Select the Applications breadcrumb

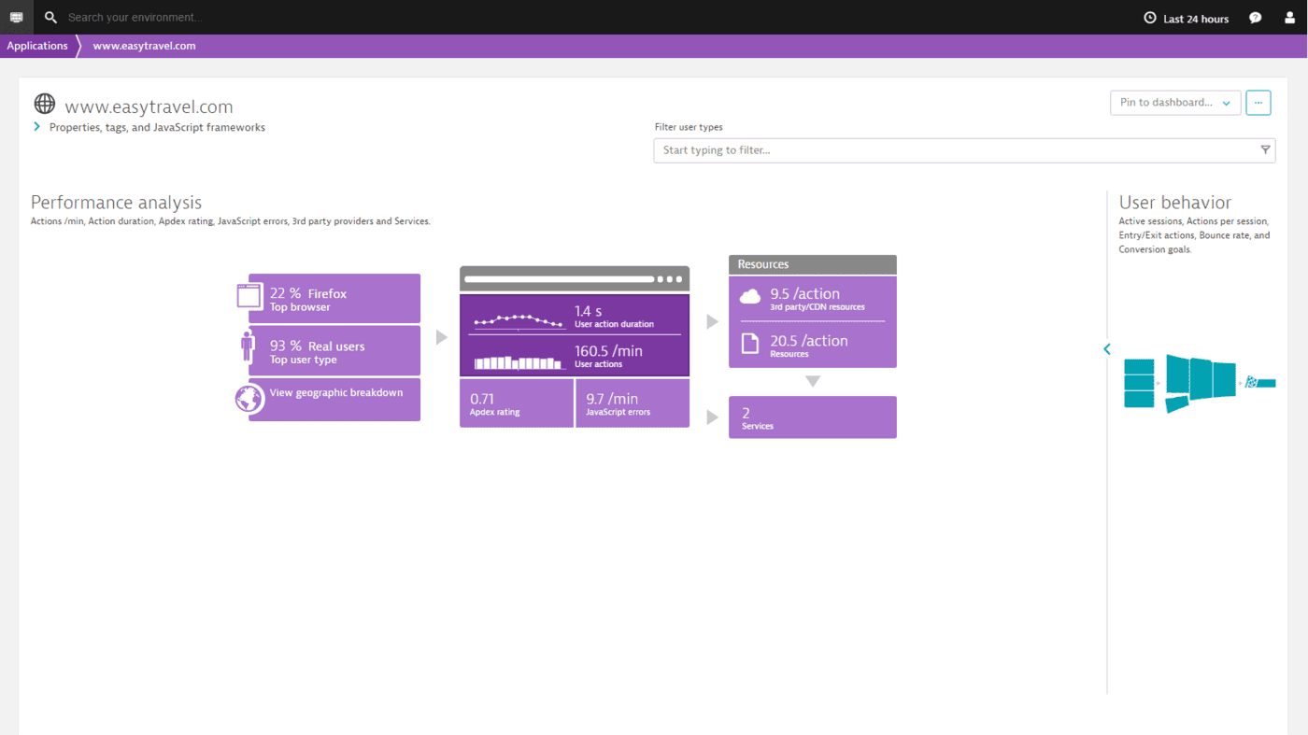tap(37, 45)
